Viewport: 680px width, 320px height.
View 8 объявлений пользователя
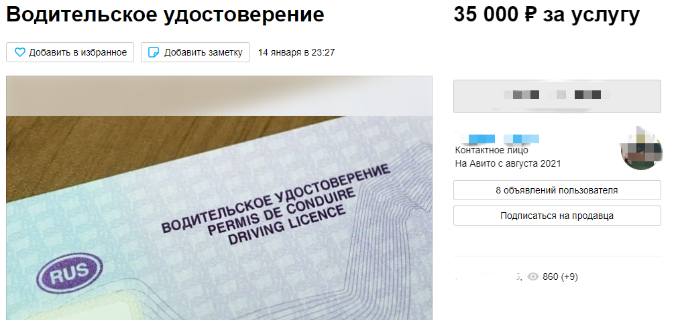557,190
